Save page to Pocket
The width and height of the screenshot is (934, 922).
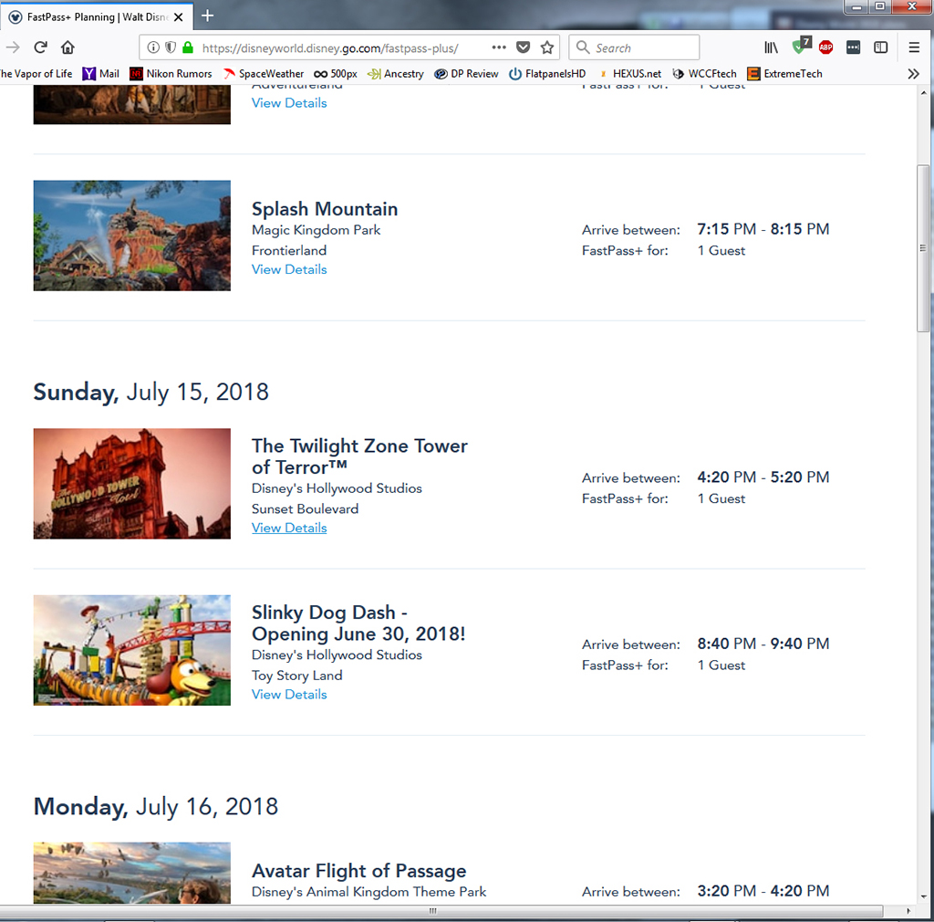523,47
